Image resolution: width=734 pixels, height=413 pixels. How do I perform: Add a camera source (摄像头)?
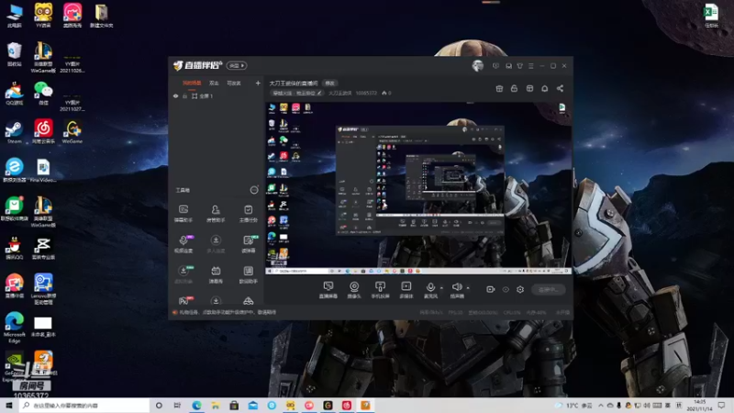(354, 289)
